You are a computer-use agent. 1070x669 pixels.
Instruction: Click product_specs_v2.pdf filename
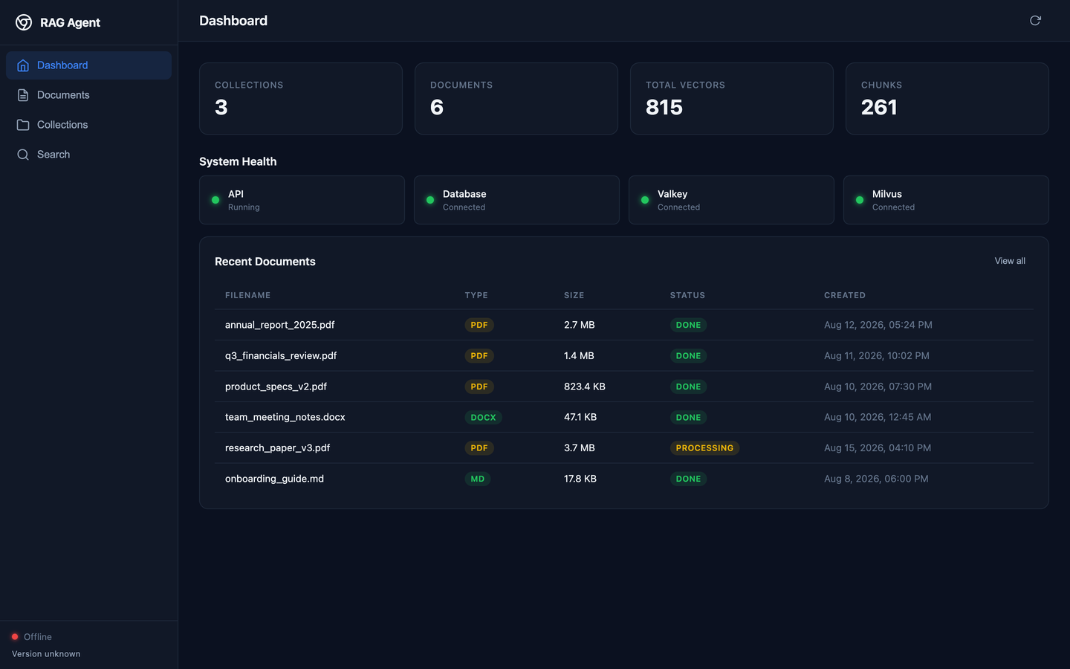(276, 387)
